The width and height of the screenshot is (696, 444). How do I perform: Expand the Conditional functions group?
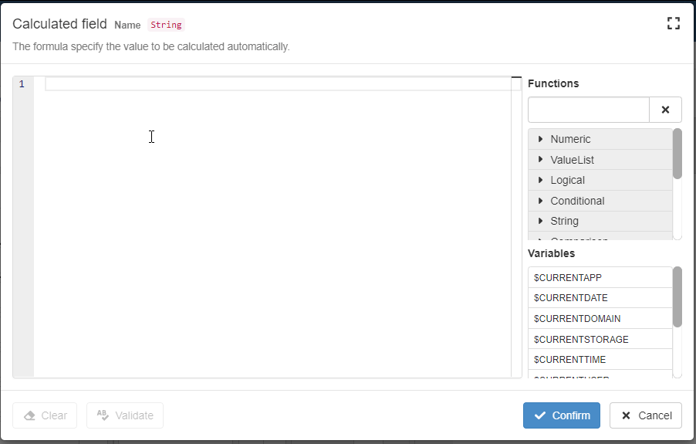pos(577,201)
